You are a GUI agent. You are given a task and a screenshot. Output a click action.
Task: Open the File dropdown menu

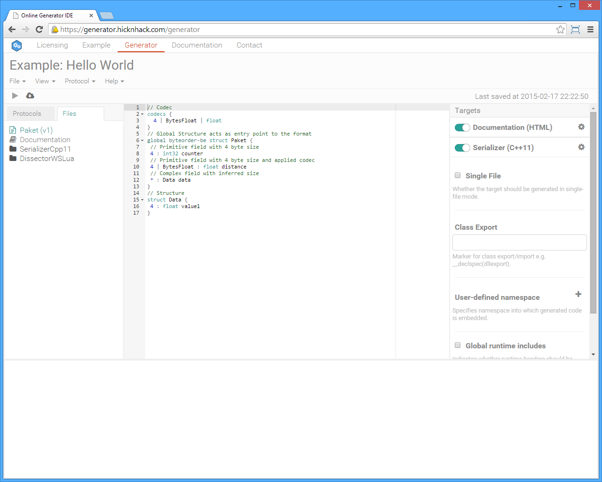click(17, 81)
